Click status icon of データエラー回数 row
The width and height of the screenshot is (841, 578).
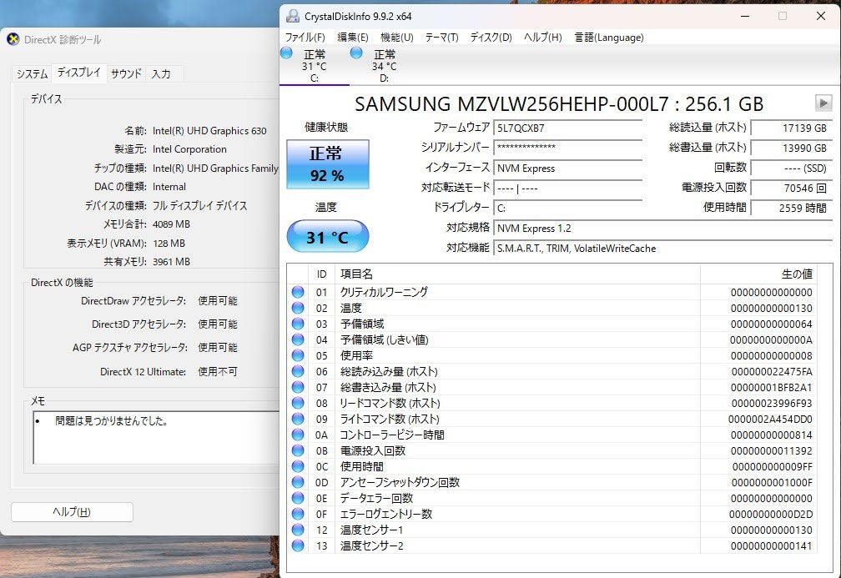click(x=298, y=498)
